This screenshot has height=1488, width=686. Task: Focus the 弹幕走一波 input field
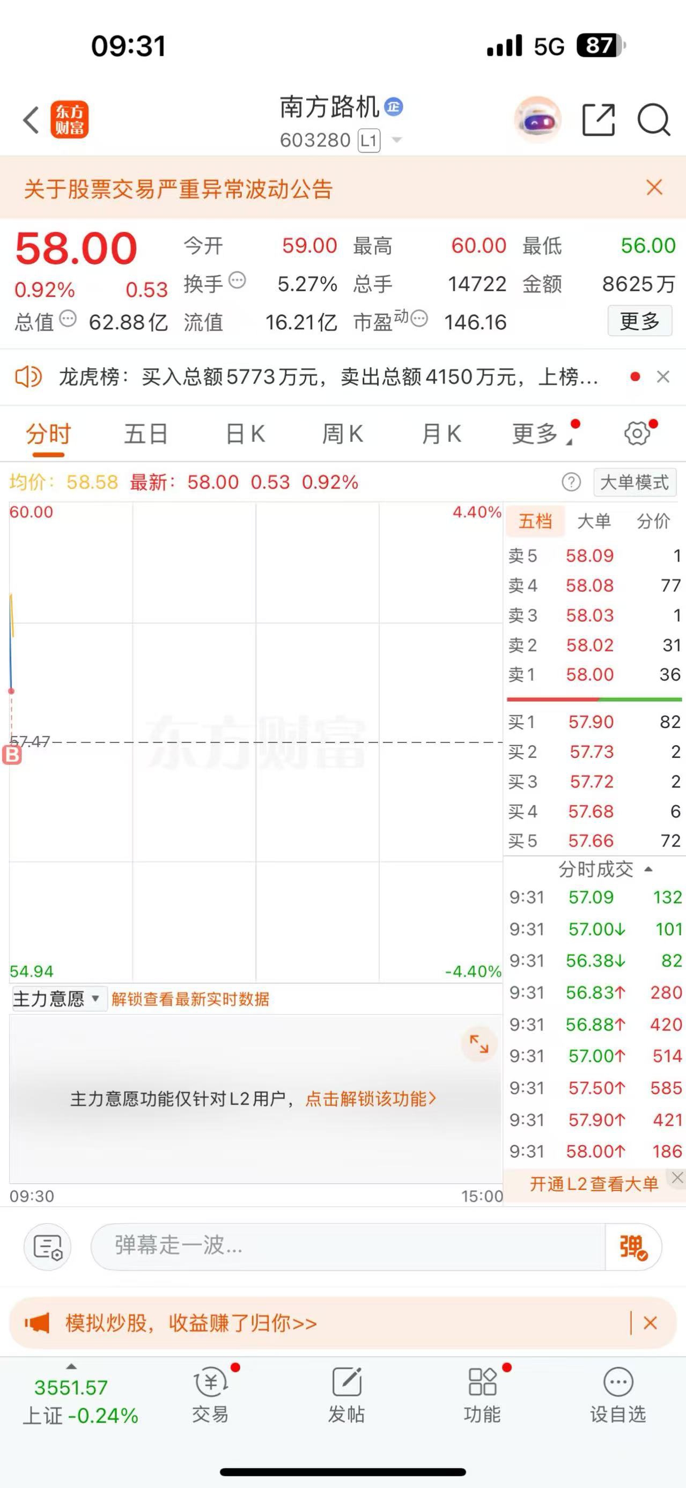[348, 1246]
